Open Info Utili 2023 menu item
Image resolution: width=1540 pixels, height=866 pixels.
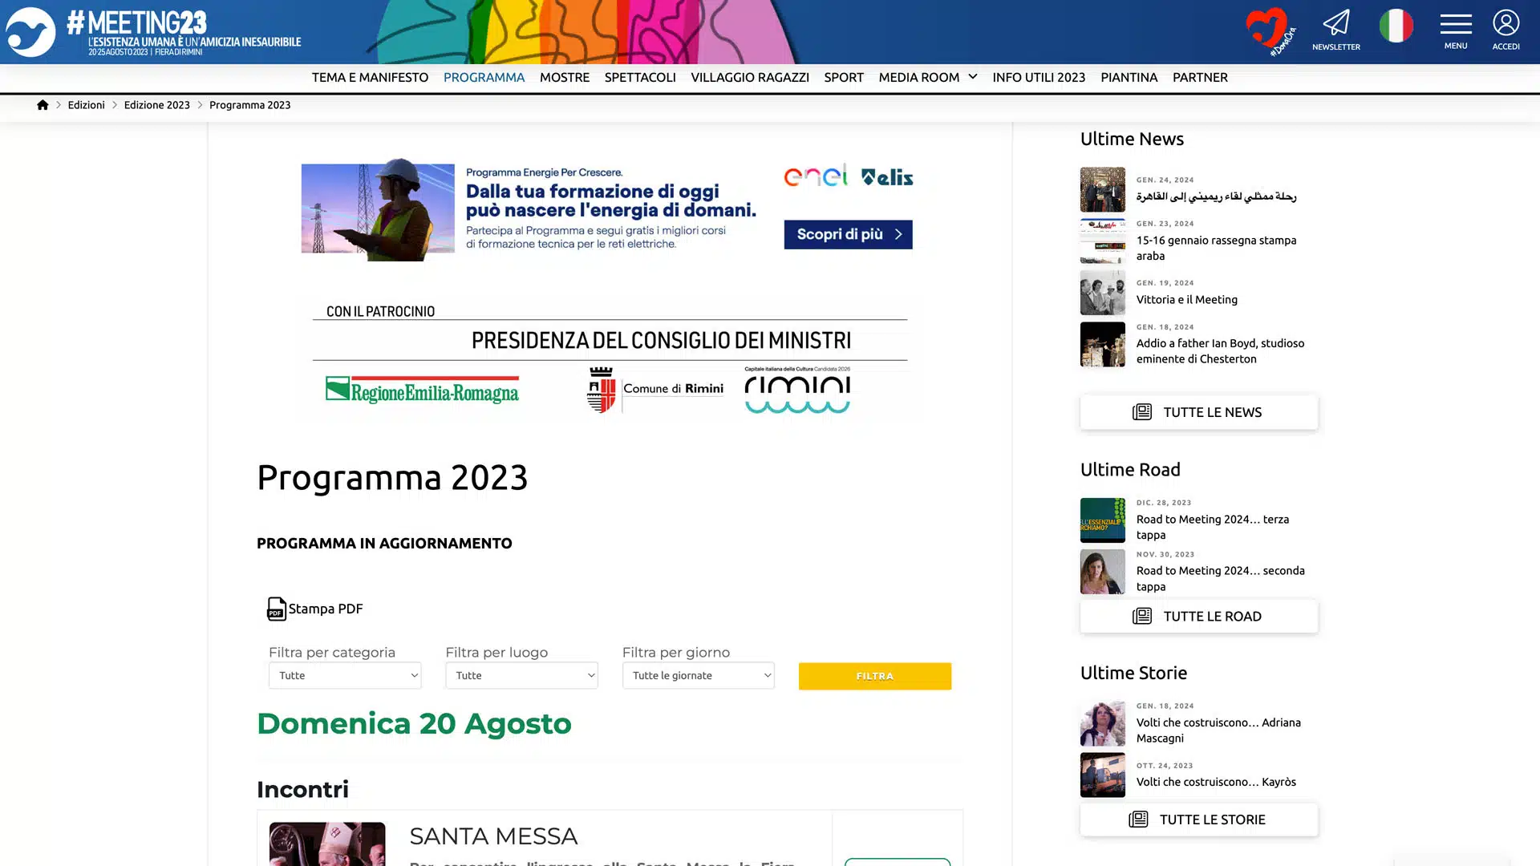pos(1039,78)
